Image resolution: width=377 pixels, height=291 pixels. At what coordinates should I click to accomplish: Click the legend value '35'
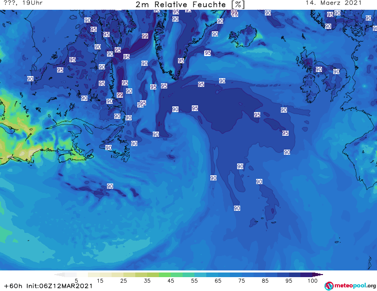click(147, 281)
